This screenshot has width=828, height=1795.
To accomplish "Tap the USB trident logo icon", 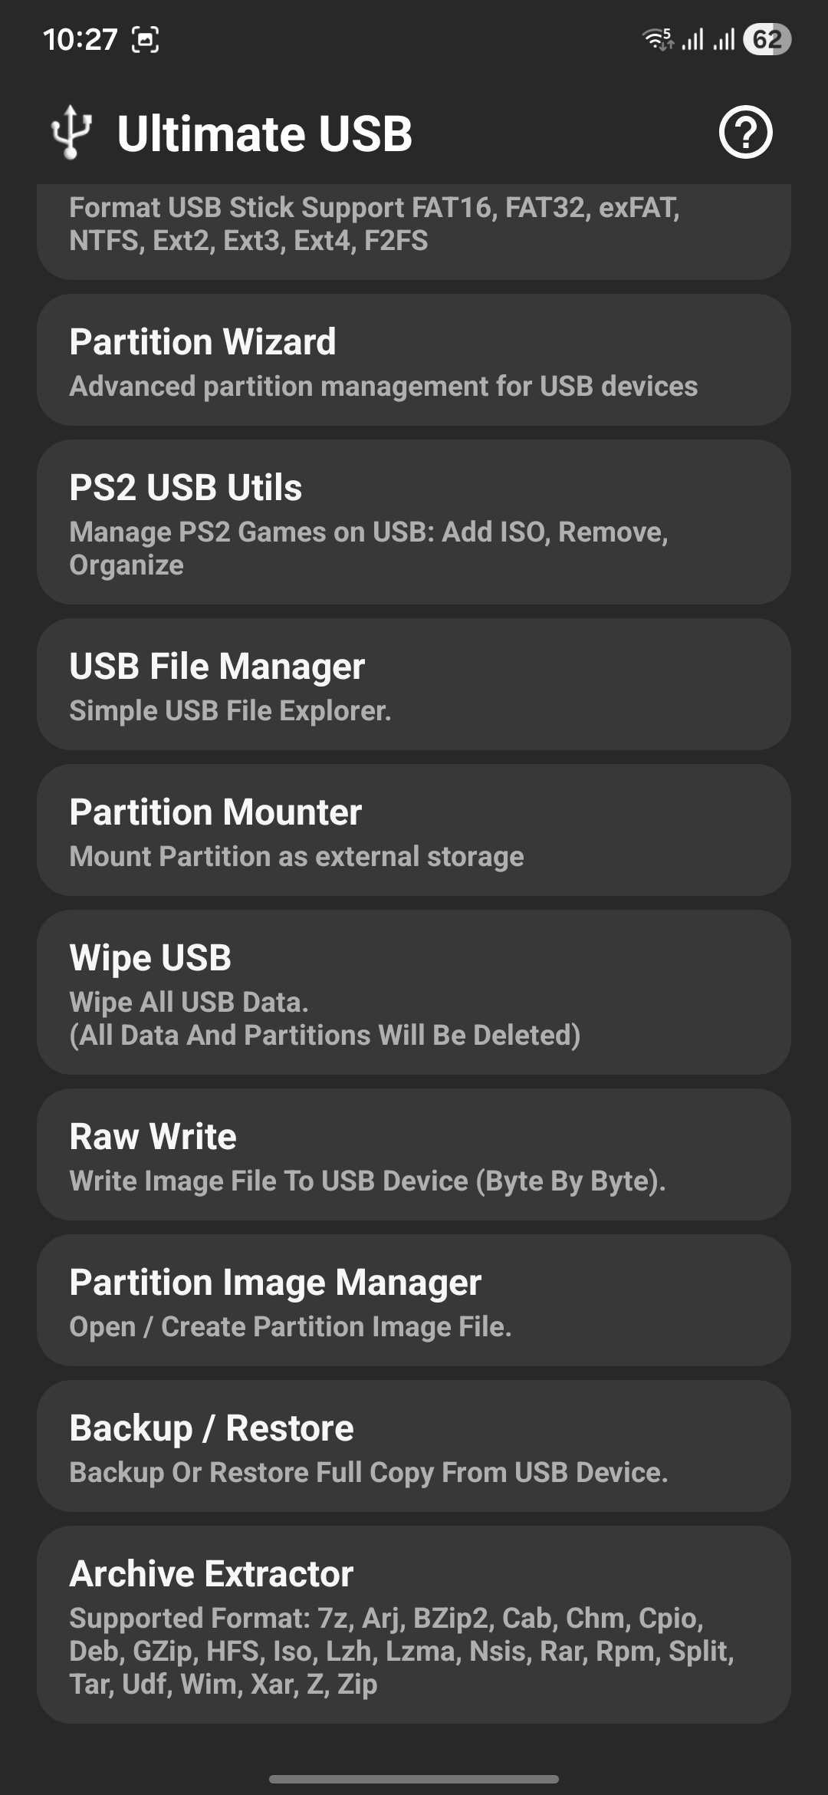I will (x=71, y=133).
